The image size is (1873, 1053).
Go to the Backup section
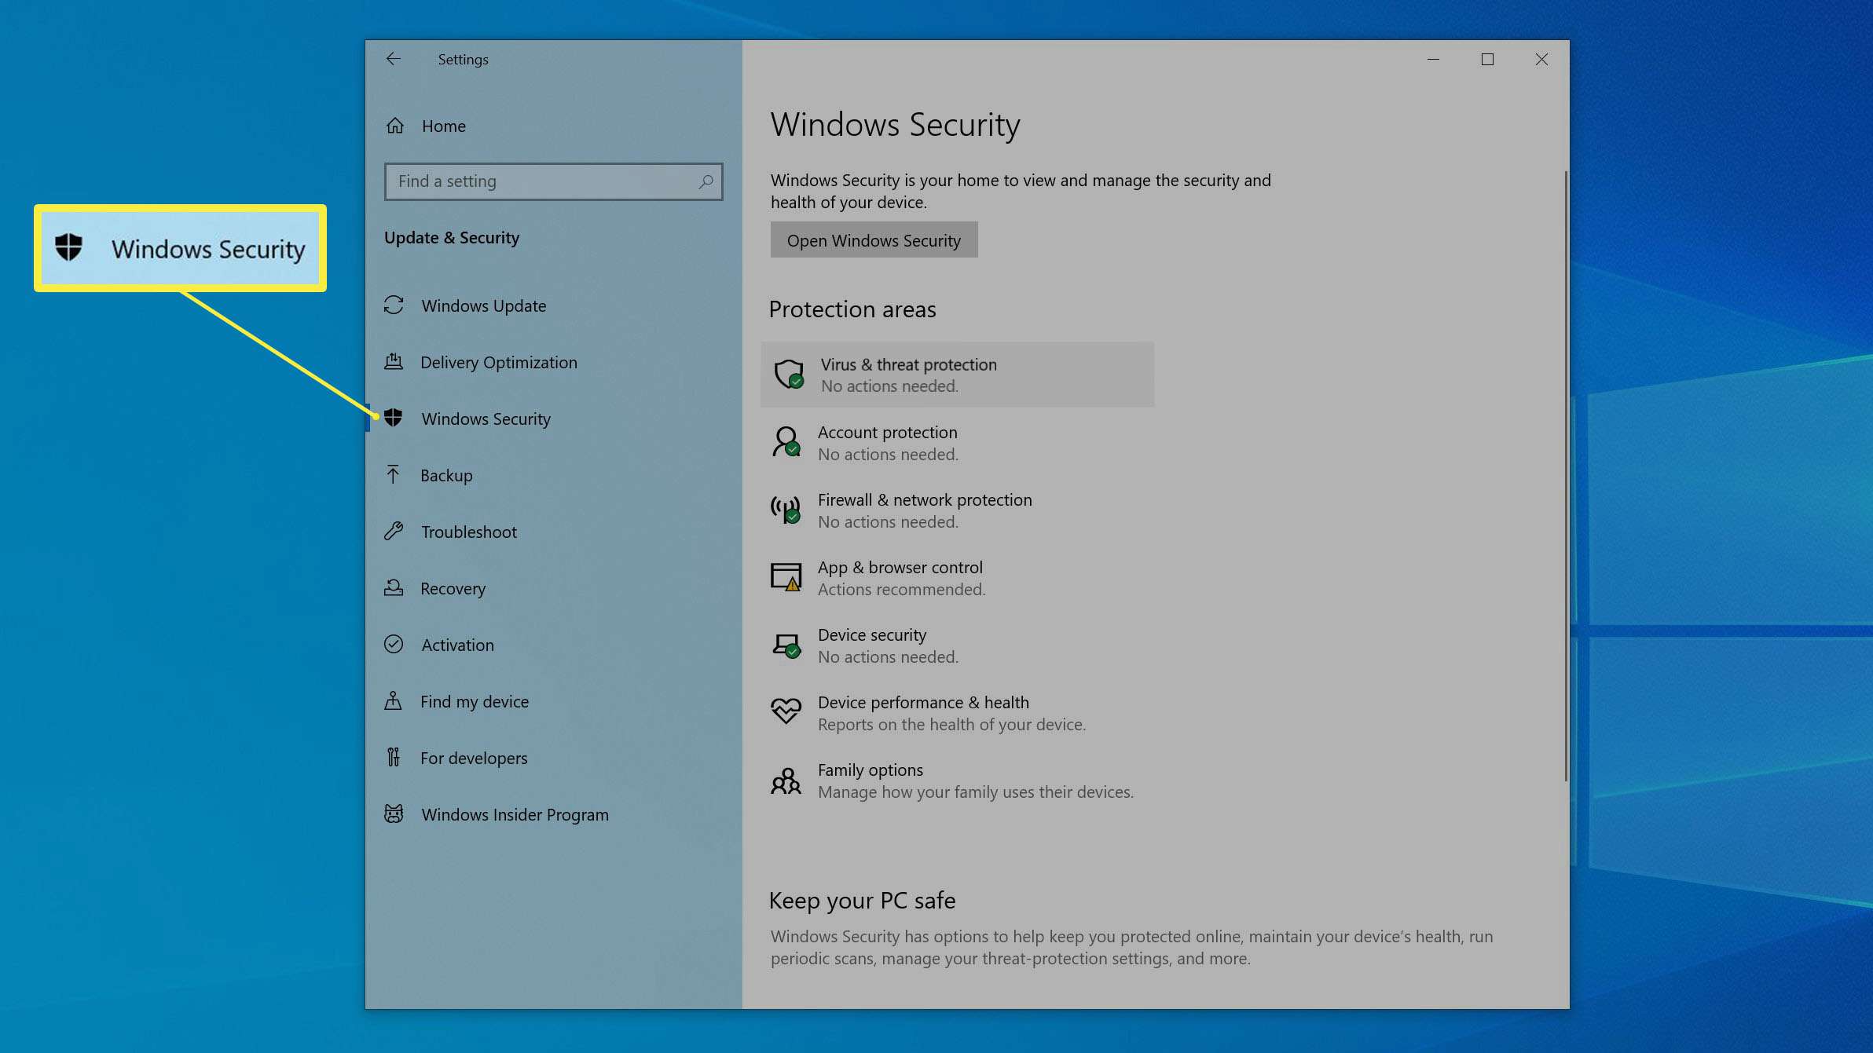[554, 475]
